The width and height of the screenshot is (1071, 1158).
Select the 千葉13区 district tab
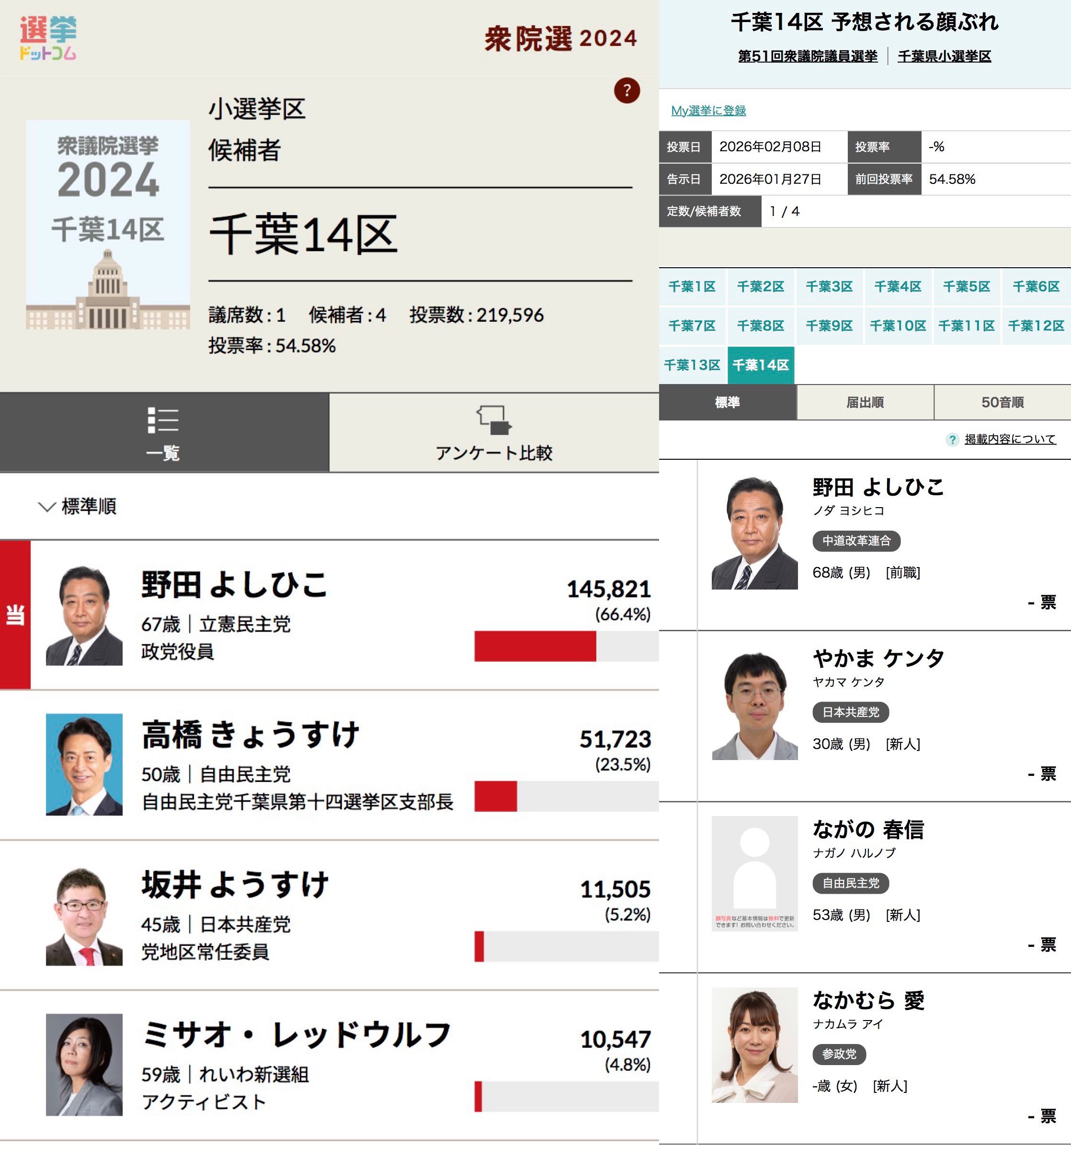tap(692, 365)
